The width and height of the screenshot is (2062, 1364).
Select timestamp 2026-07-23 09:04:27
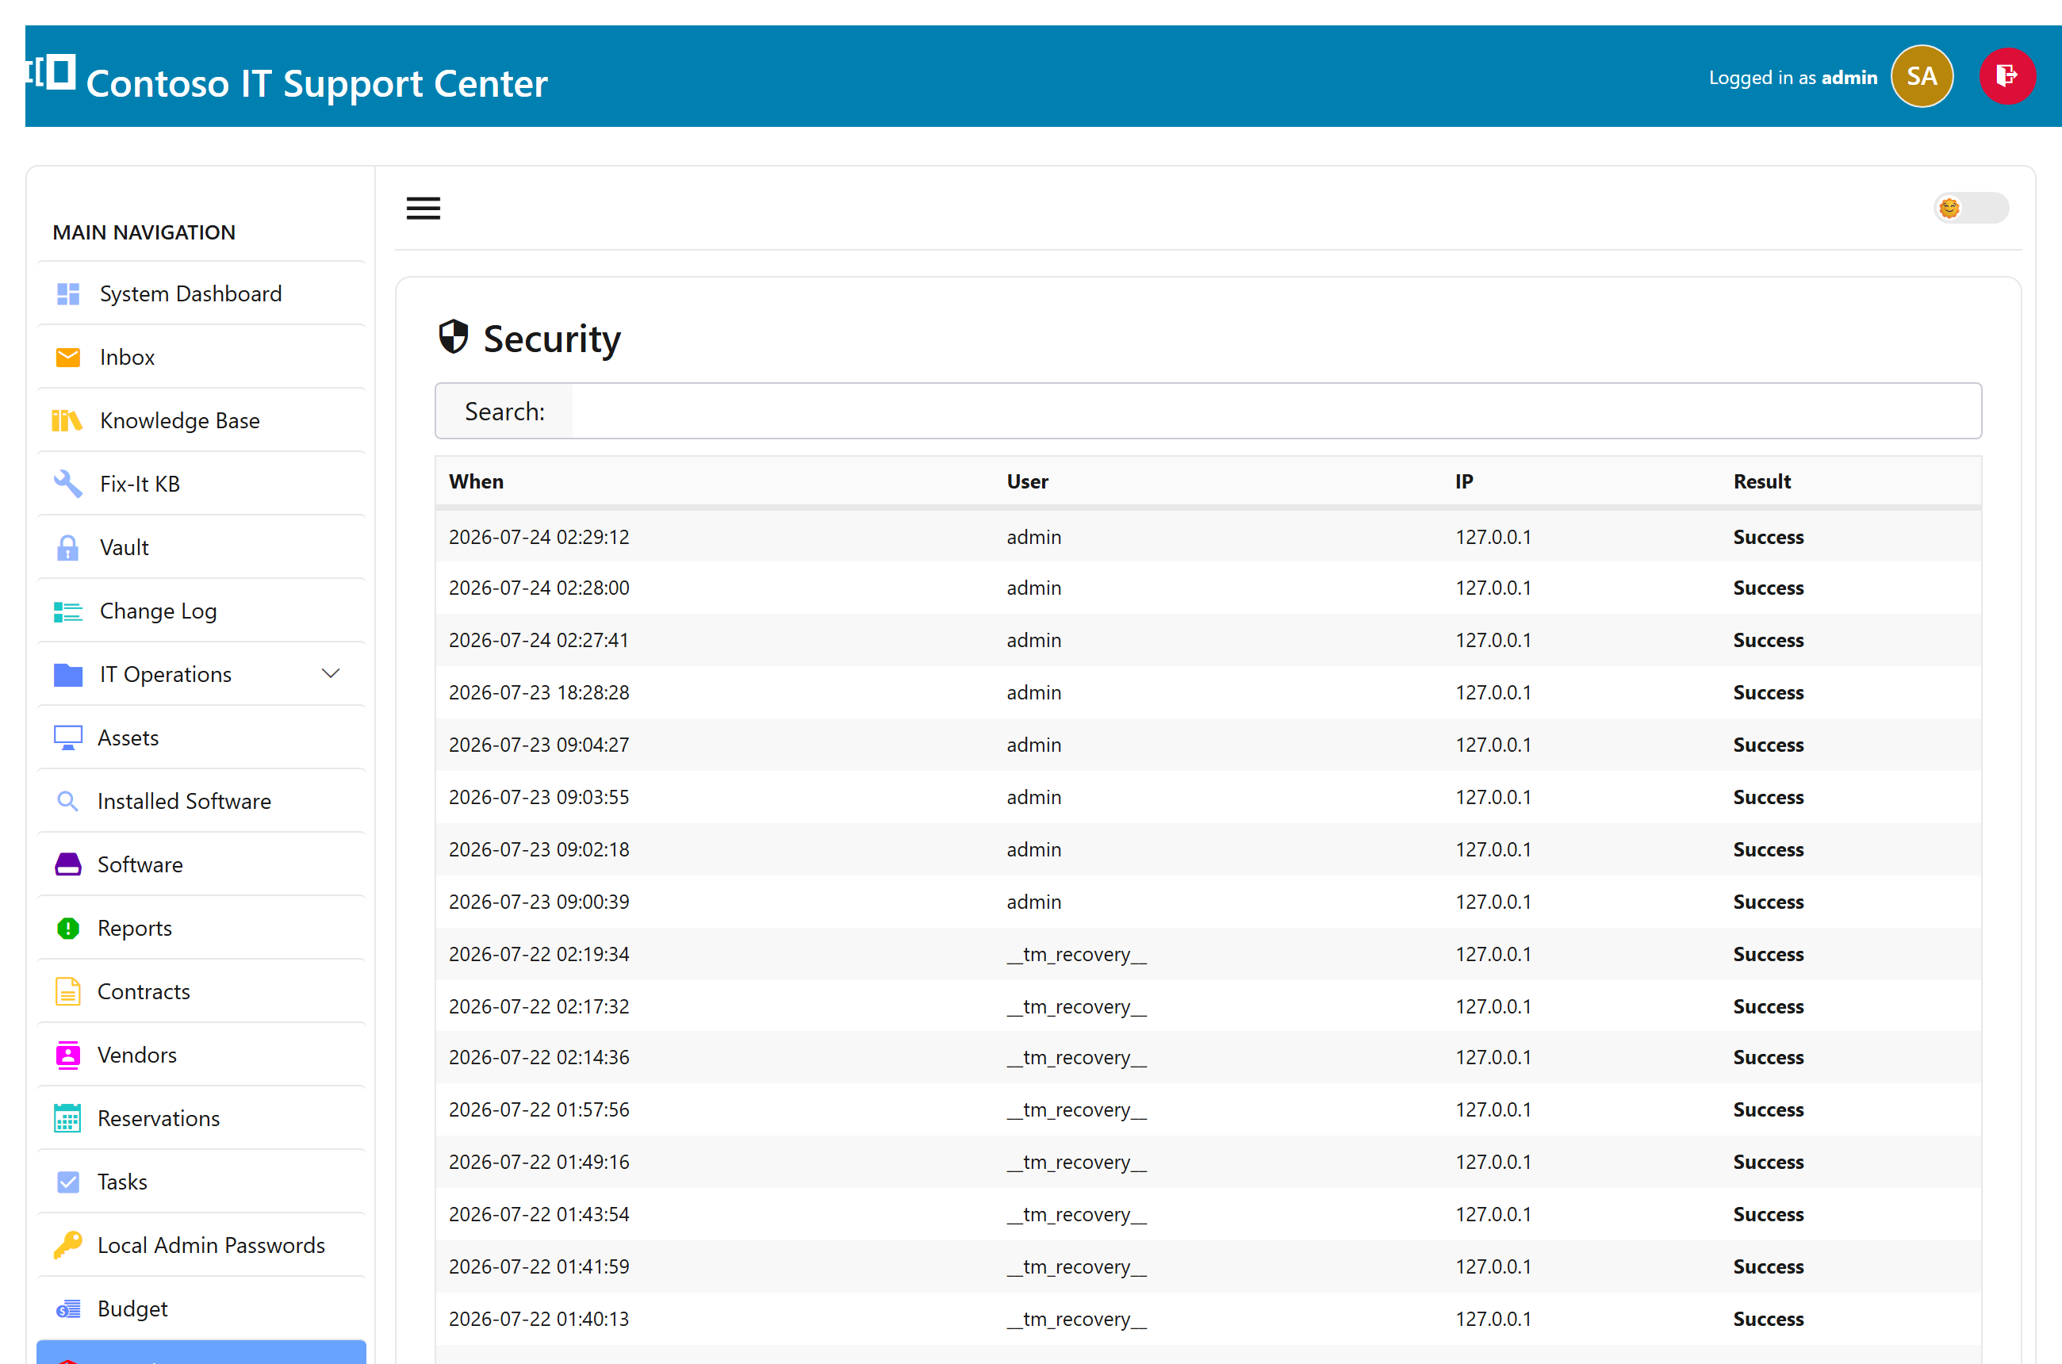click(x=538, y=745)
